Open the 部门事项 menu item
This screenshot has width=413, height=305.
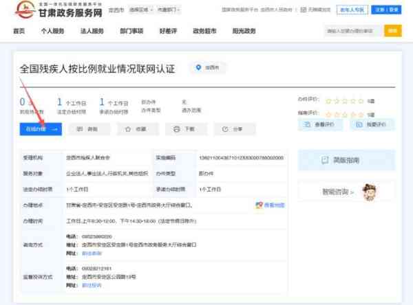pos(131,31)
